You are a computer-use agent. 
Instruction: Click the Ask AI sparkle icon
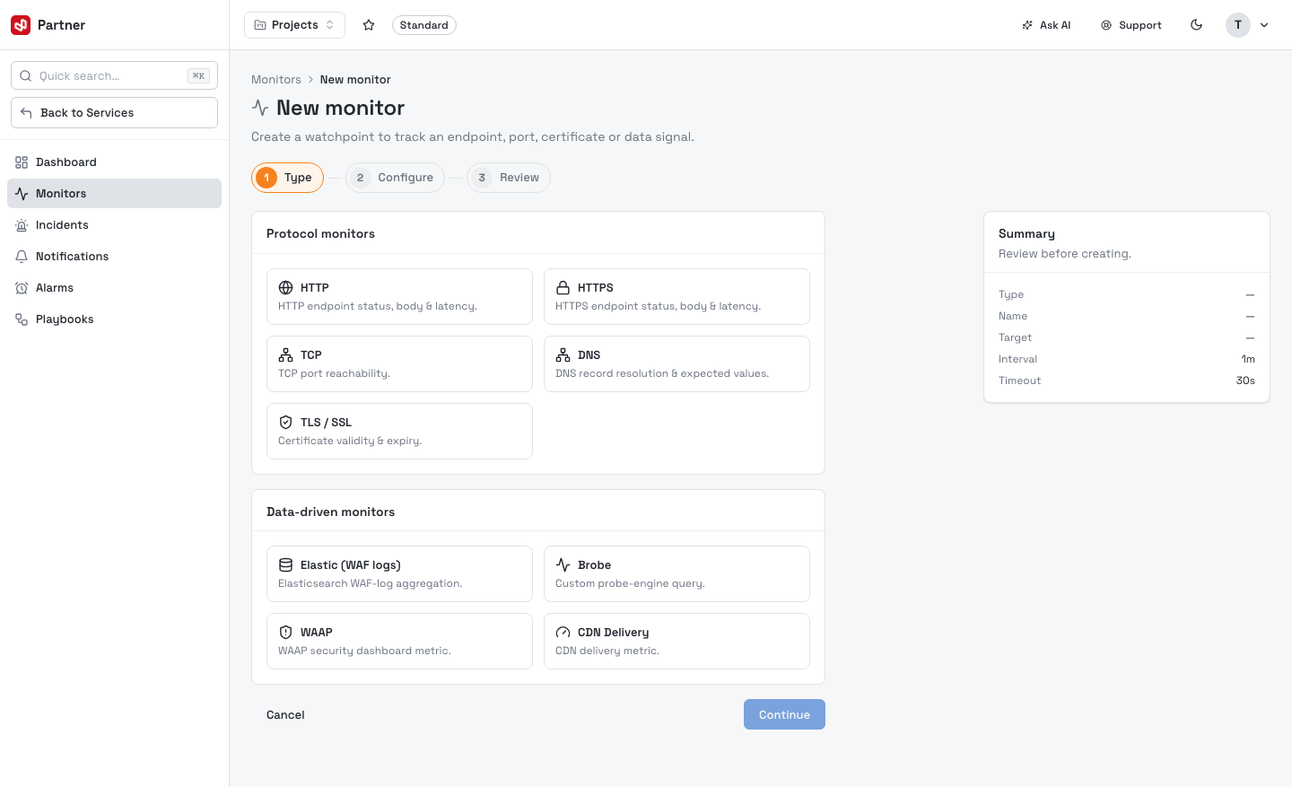pos(1027,25)
